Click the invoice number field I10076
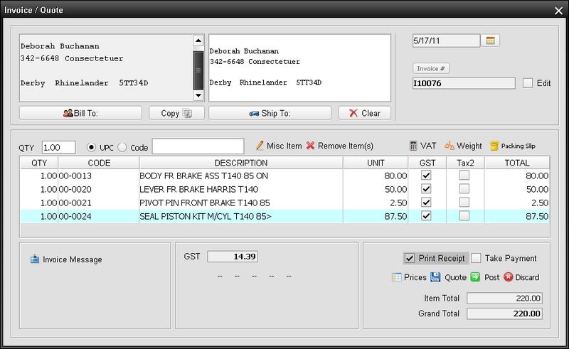 coord(464,83)
